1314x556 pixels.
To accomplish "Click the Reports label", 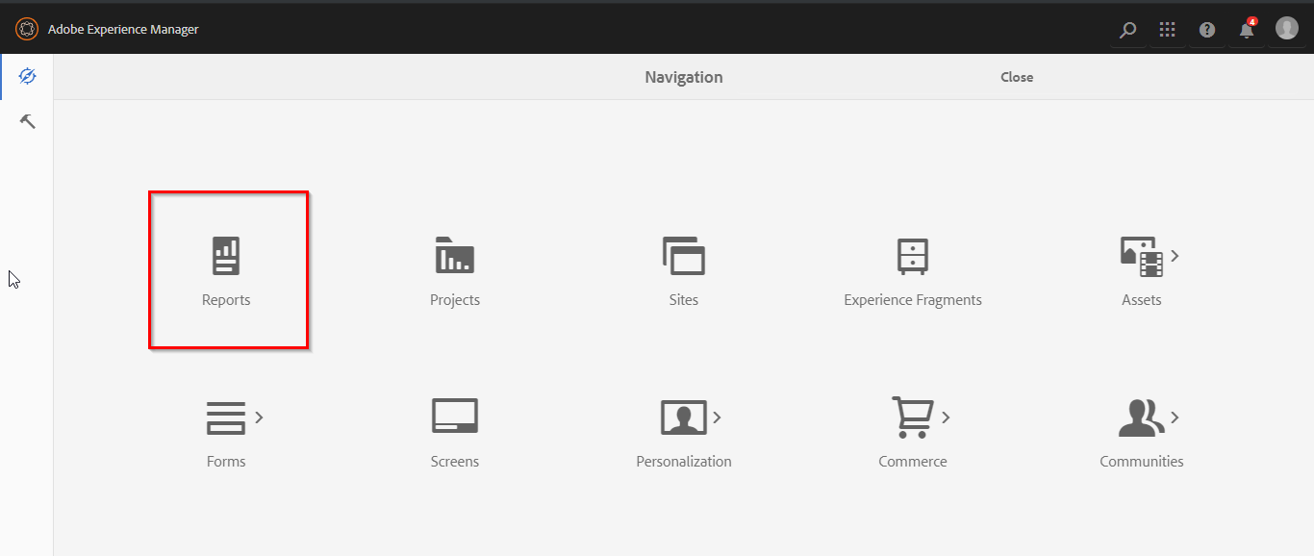I will click(226, 300).
